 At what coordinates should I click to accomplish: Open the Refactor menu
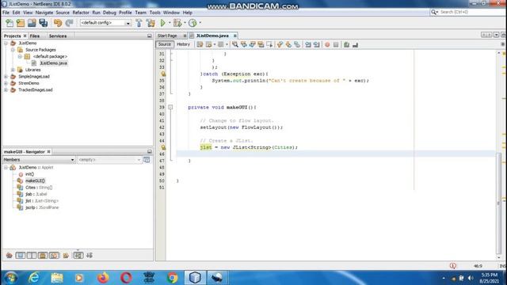tap(81, 13)
